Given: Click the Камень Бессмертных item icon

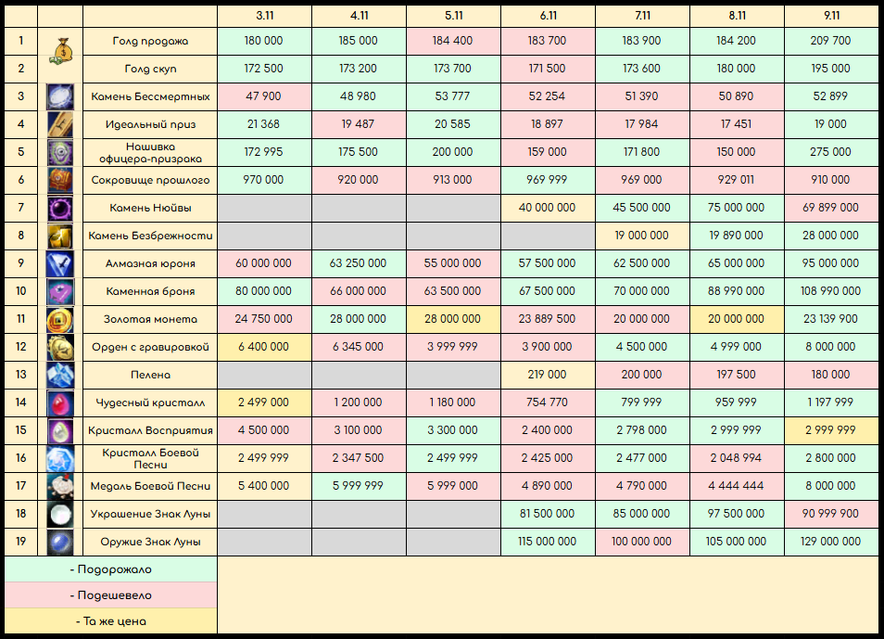Looking at the screenshot, I should (x=60, y=96).
